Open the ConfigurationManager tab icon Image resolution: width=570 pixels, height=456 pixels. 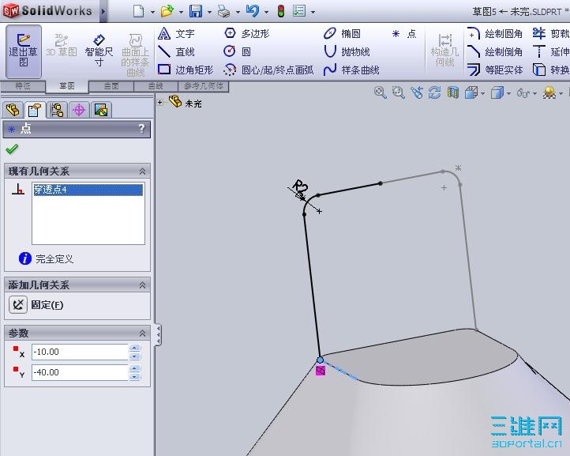coord(57,110)
